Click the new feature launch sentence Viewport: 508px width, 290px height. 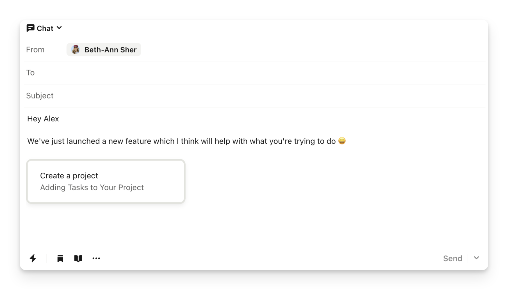pos(181,141)
